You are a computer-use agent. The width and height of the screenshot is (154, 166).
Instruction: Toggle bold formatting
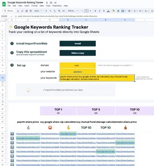95,11
